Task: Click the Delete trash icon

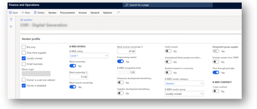Action: (35, 13)
